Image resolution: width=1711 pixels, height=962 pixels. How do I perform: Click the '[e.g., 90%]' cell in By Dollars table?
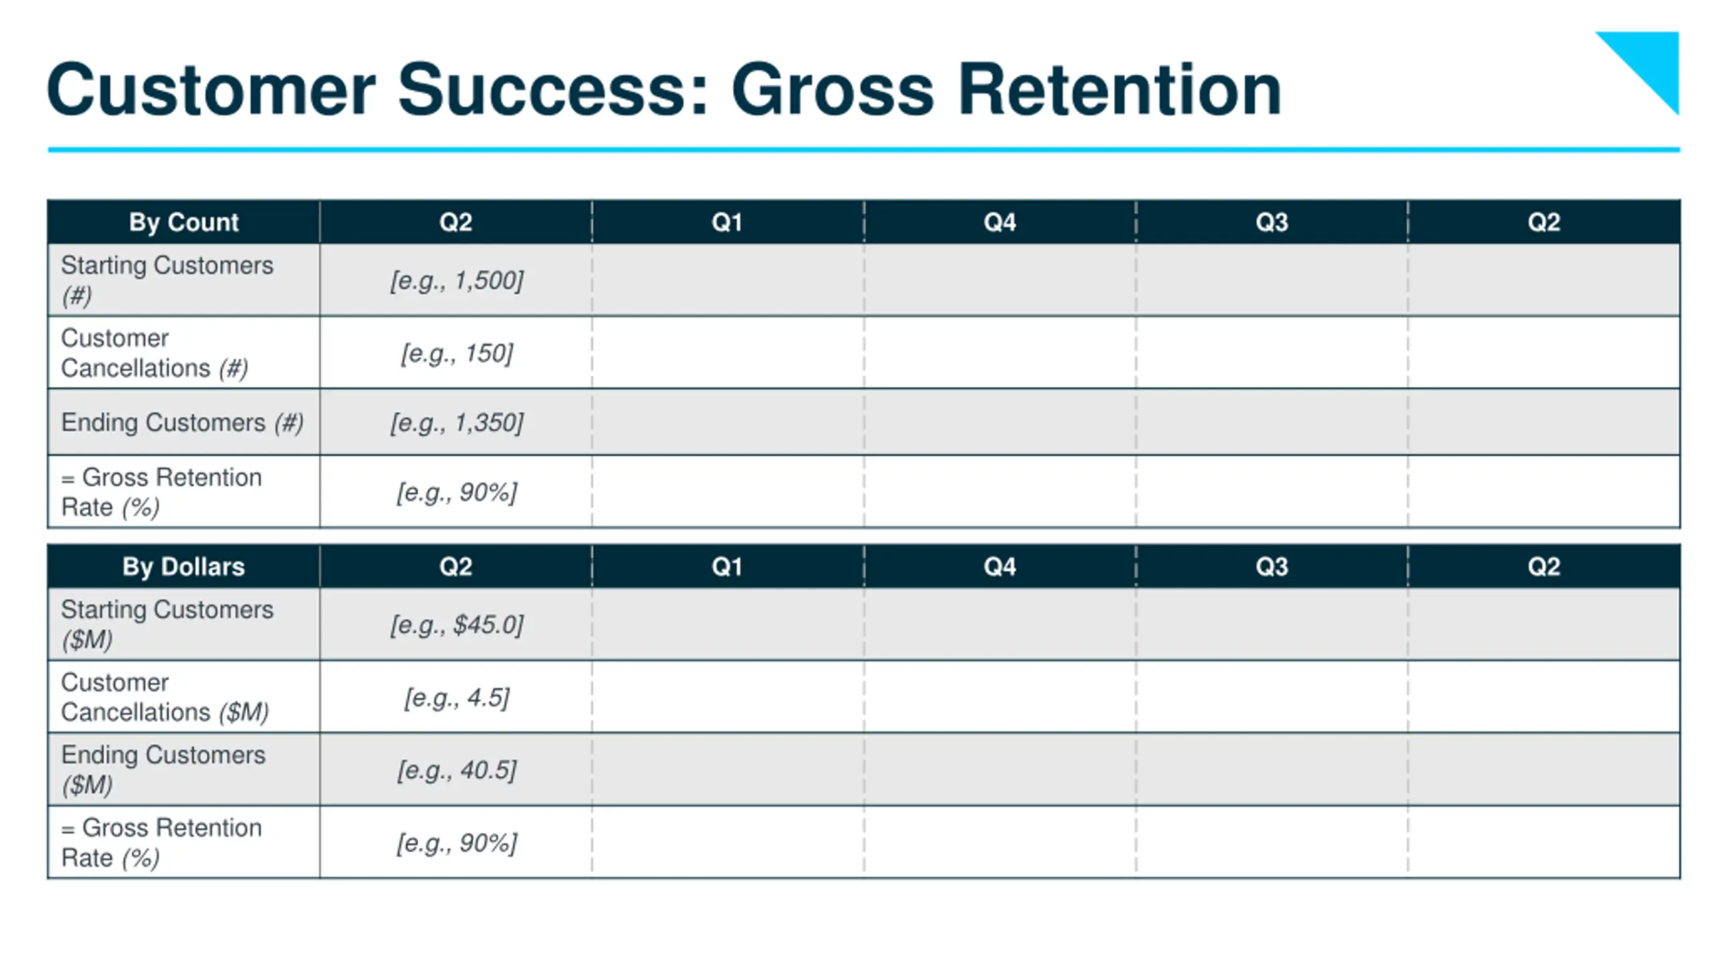pos(456,842)
